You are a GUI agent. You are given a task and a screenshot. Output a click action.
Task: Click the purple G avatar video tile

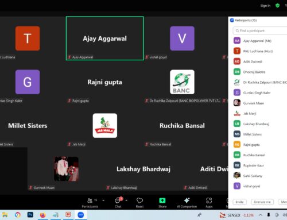[28, 82]
